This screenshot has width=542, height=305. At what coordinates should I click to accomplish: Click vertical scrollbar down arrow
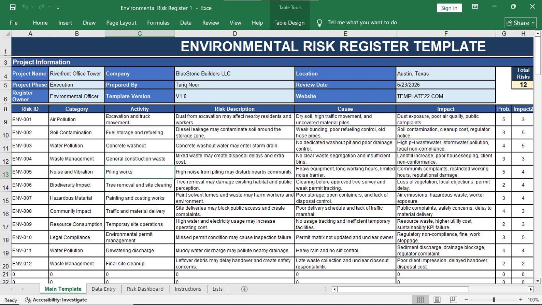(538, 281)
